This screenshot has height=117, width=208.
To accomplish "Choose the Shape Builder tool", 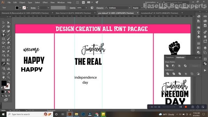I will (4, 55).
